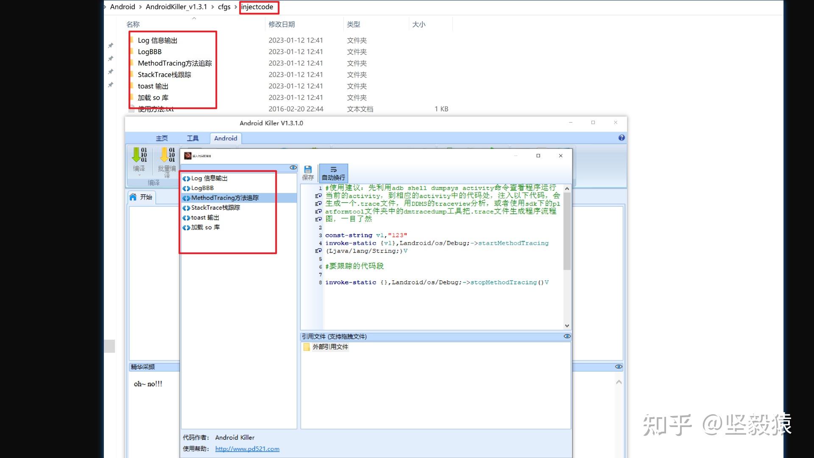
Task: Open 'toast 输出' folder in Explorer
Action: coord(153,86)
